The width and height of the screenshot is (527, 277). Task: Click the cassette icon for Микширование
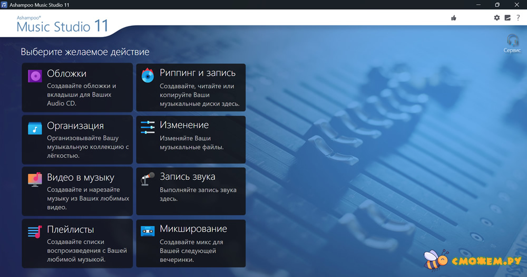tap(148, 231)
